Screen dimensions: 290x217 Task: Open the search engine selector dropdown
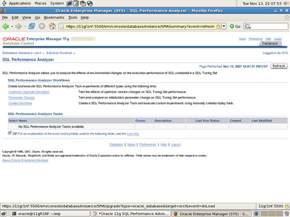click(248, 26)
